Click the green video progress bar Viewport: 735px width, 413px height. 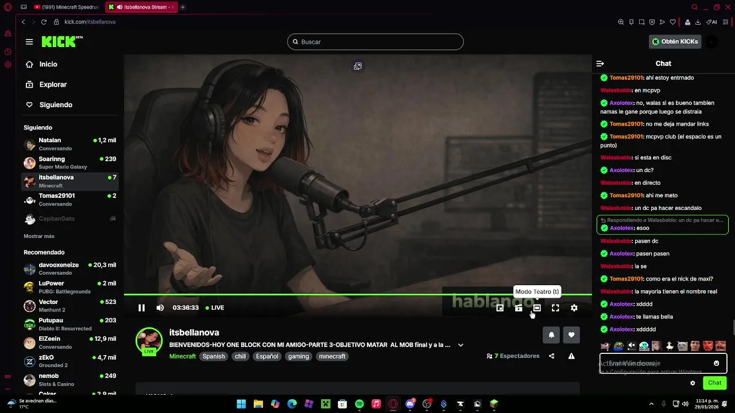click(358, 295)
